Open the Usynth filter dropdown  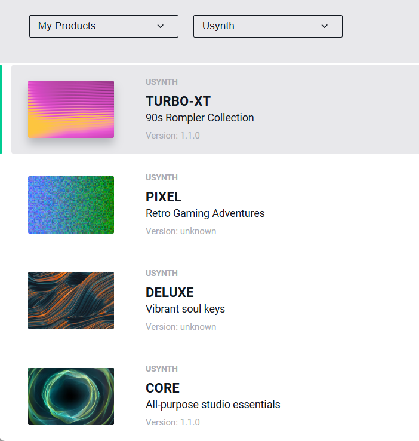pyautogui.click(x=267, y=26)
